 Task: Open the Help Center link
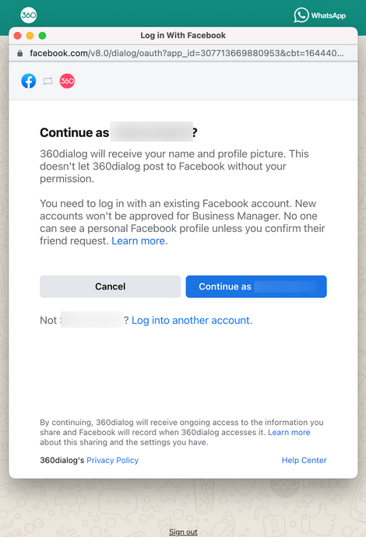tap(304, 460)
